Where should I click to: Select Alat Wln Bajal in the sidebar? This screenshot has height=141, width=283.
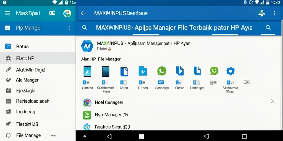38,70
